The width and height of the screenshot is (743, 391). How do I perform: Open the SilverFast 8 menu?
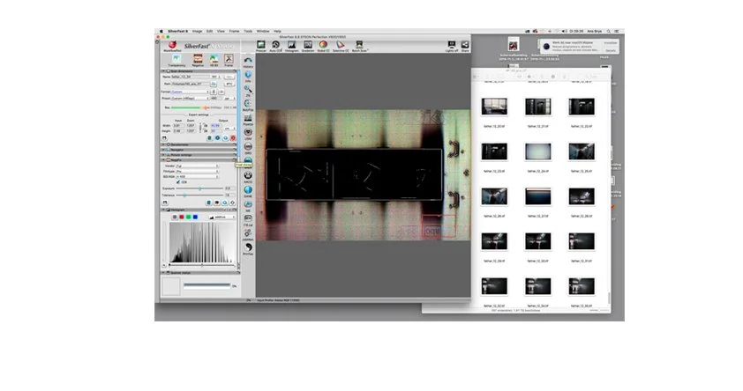pyautogui.click(x=177, y=31)
